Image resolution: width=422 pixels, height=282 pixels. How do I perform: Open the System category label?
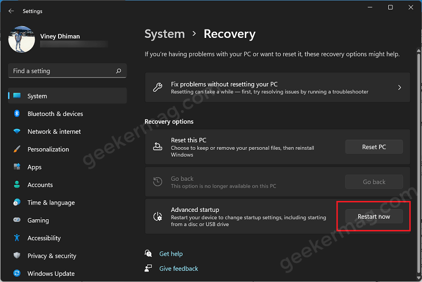coord(37,96)
